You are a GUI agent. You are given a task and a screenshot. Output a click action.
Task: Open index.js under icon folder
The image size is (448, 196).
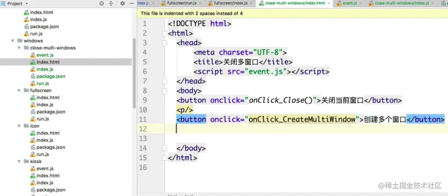45,140
